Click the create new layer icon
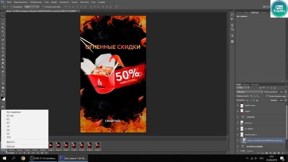The width and height of the screenshot is (288, 162). click(279, 153)
